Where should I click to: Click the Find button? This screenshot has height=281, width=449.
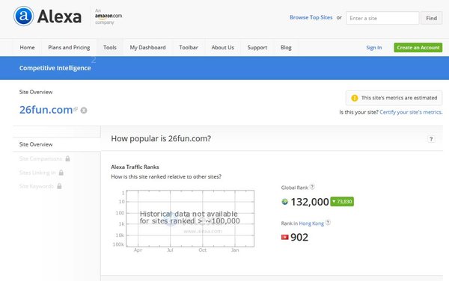[x=431, y=18]
